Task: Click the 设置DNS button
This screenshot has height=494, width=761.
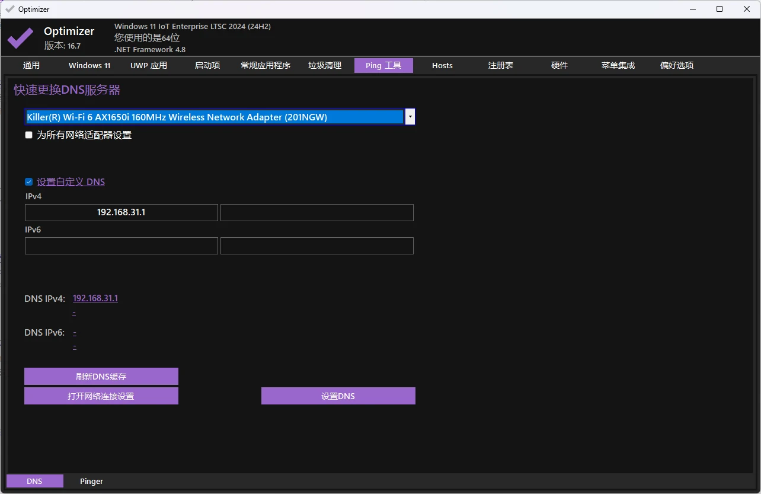Action: click(x=338, y=396)
